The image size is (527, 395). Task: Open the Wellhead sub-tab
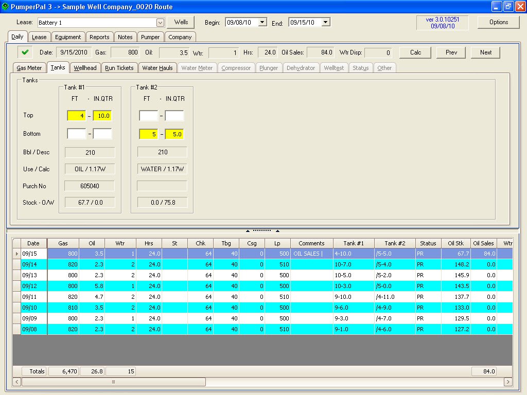[x=85, y=68]
